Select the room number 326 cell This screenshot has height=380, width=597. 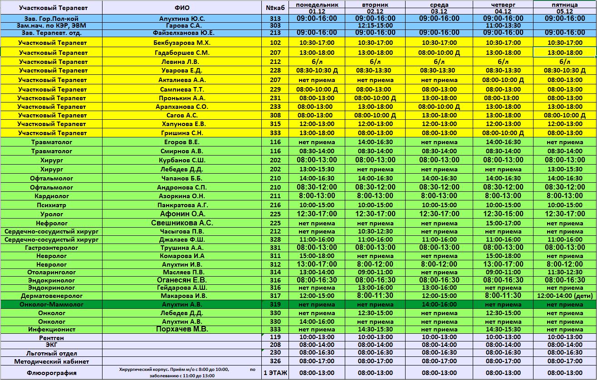275,361
